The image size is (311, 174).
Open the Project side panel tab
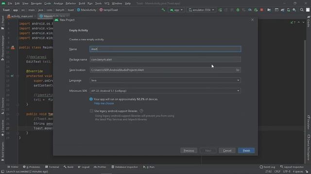point(2,23)
